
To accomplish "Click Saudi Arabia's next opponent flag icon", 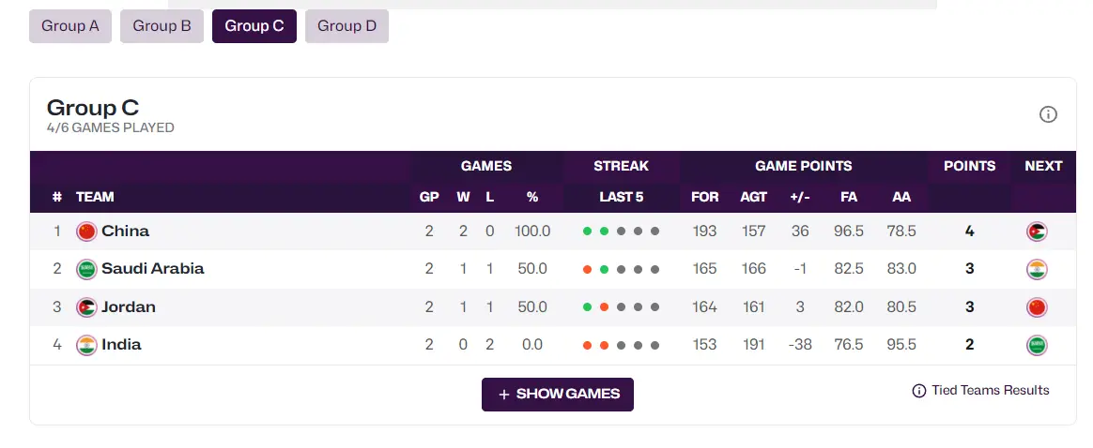I will [1037, 269].
